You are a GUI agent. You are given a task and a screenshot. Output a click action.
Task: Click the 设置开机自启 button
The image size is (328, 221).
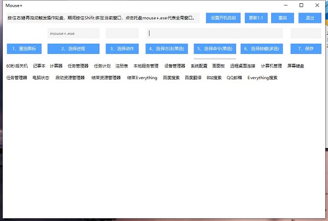(x=223, y=18)
